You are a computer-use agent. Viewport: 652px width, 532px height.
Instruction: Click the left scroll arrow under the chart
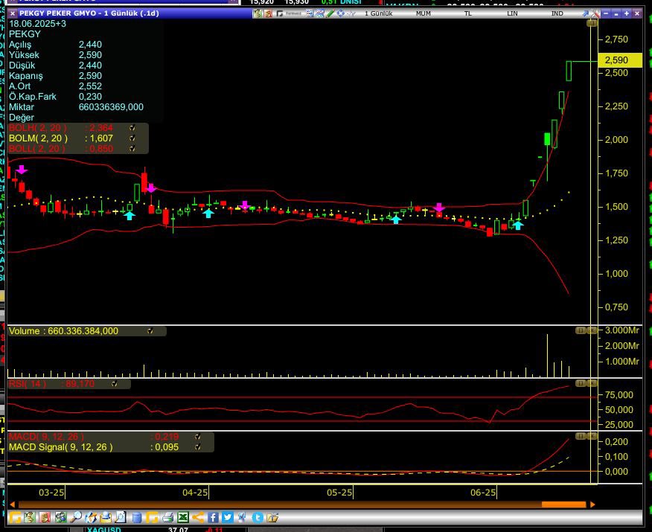pos(13,504)
